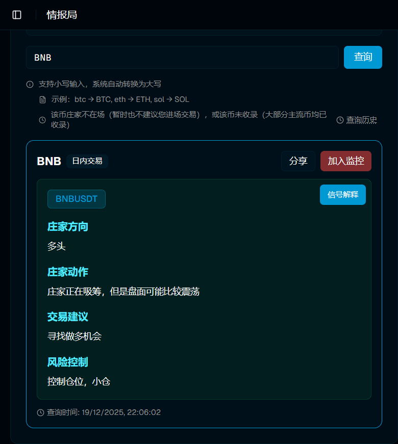Screen dimensions: 398x444
Task: Focus the BNB search input field
Action: 182,57
